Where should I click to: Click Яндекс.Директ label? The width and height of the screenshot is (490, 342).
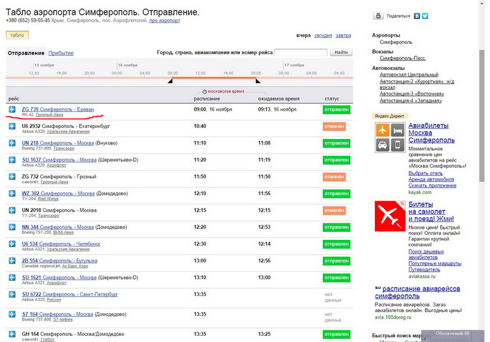pos(390,116)
